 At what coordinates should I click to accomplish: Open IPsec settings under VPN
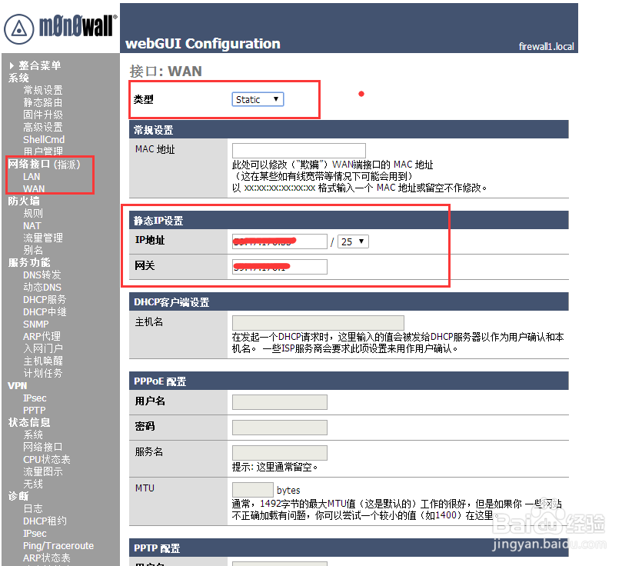point(35,398)
